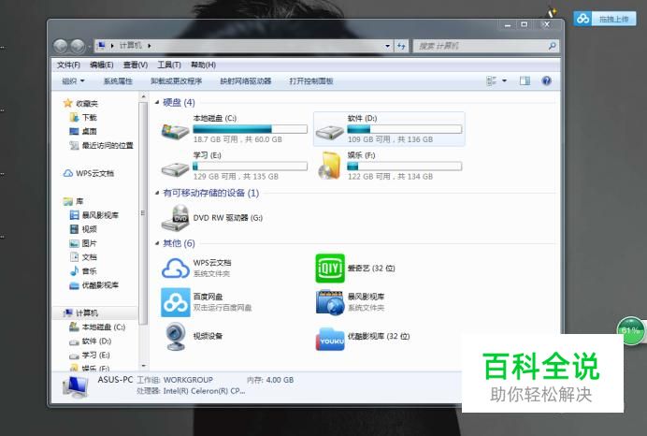Image resolution: width=647 pixels, height=436 pixels.
Task: Select 下载 Downloads in sidebar
Action: pos(83,117)
